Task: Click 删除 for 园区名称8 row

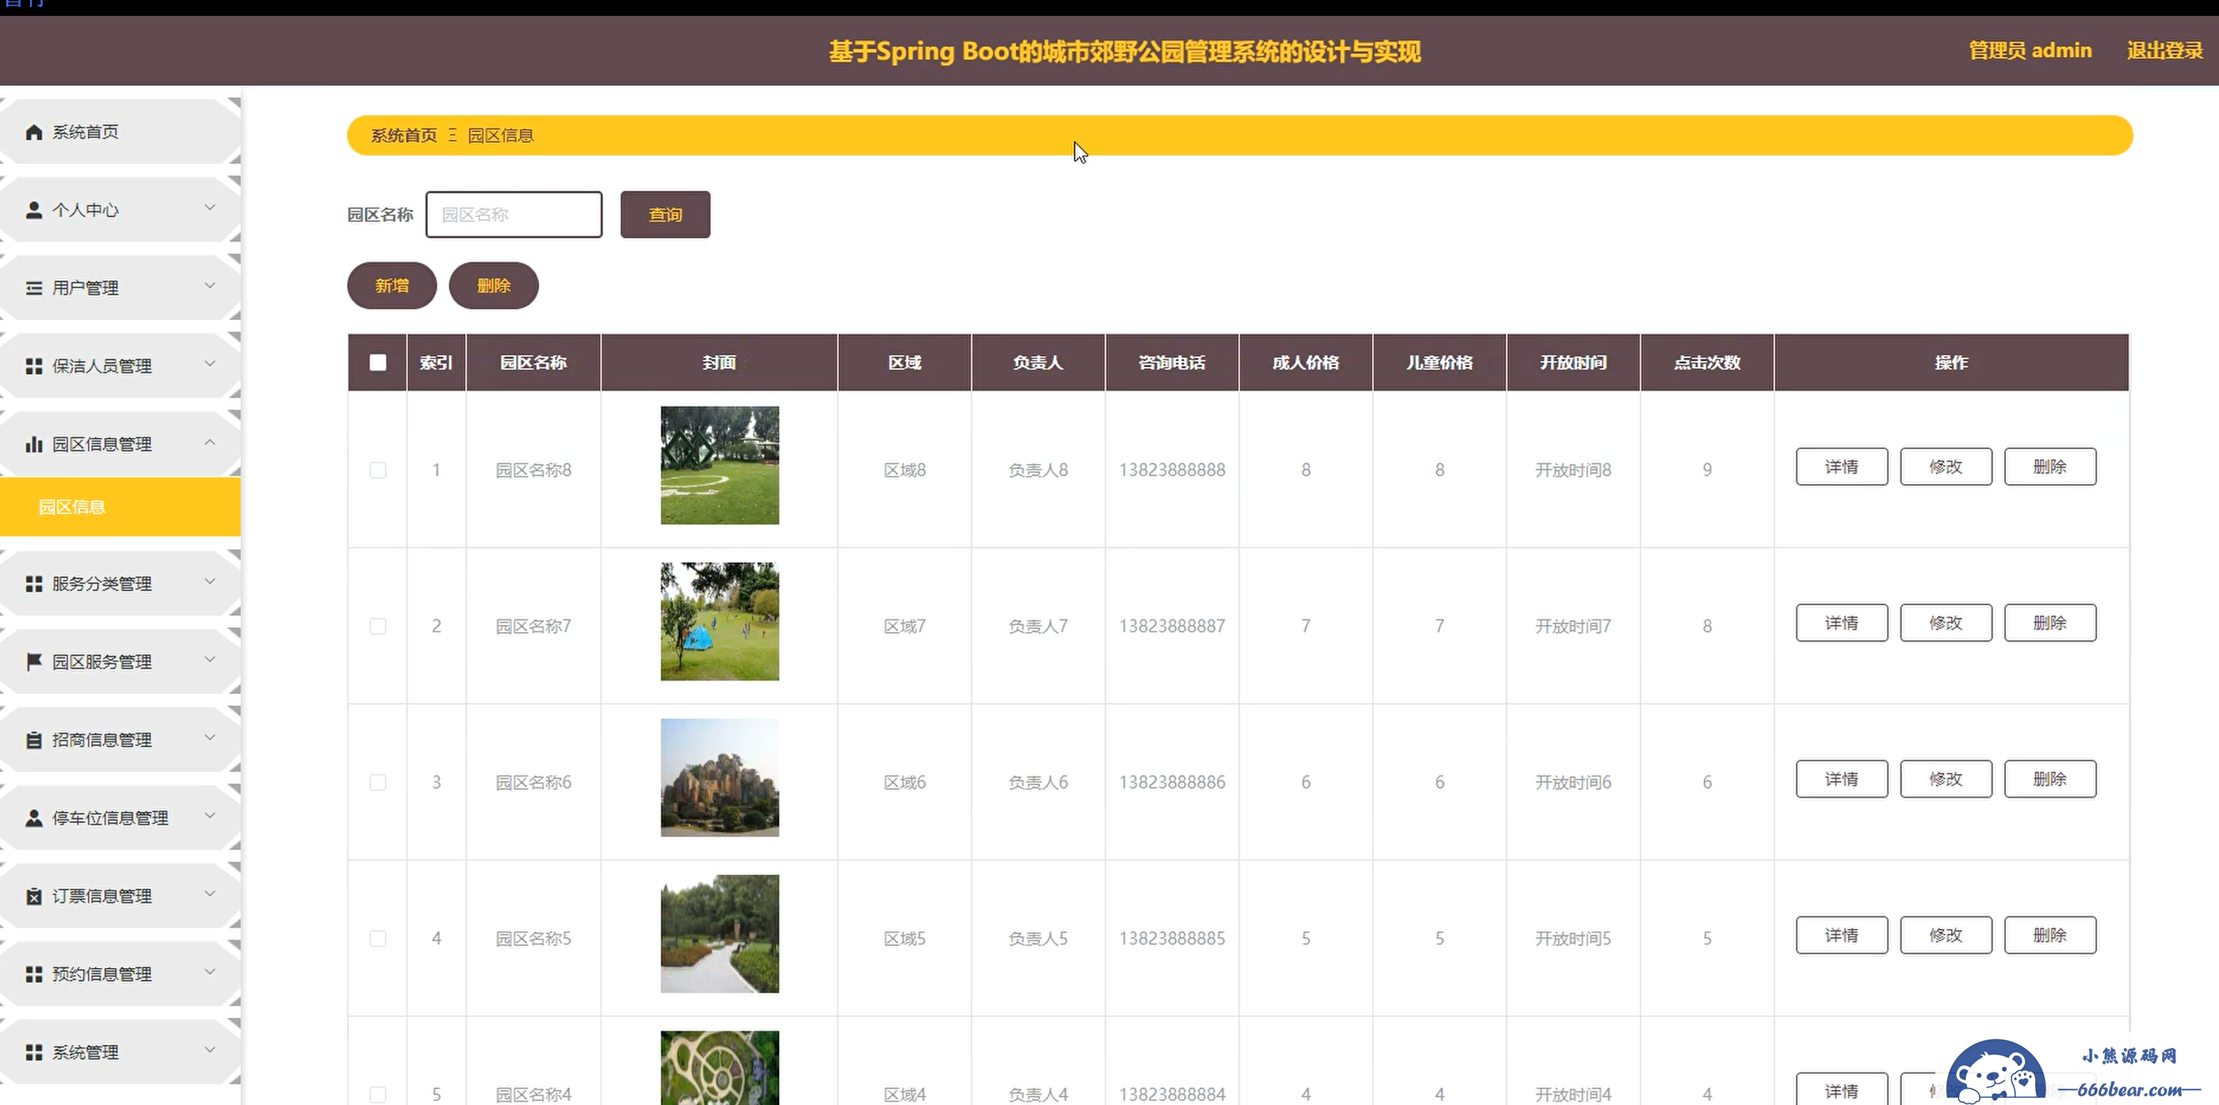Action: point(2050,467)
